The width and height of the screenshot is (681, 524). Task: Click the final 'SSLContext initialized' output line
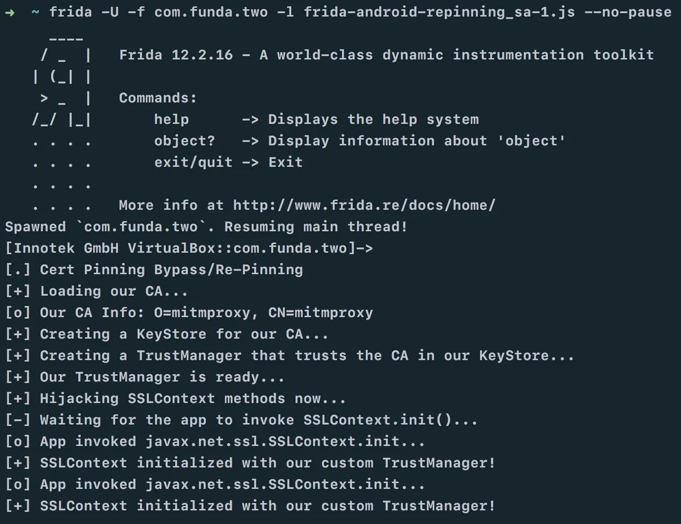point(267,506)
